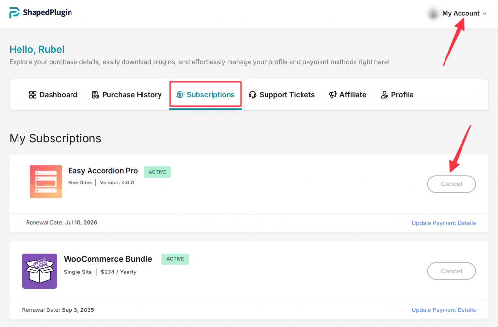Click the ShapedPlugin logo icon
Screen dimensions: 498x327
[15, 13]
